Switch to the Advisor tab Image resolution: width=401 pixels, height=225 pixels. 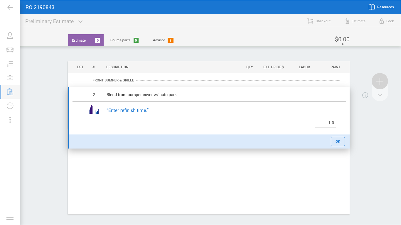(163, 40)
